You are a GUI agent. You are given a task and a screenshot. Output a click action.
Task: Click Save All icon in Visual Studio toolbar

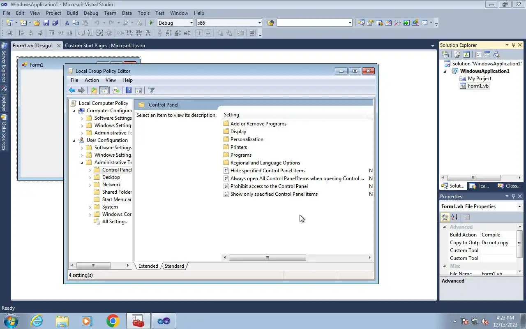pos(55,23)
